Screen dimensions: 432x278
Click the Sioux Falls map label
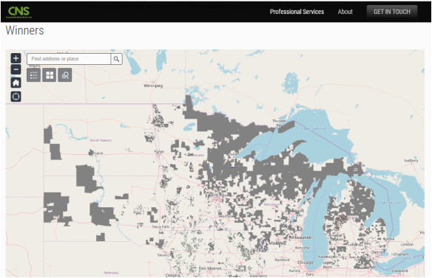pyautogui.click(x=161, y=227)
